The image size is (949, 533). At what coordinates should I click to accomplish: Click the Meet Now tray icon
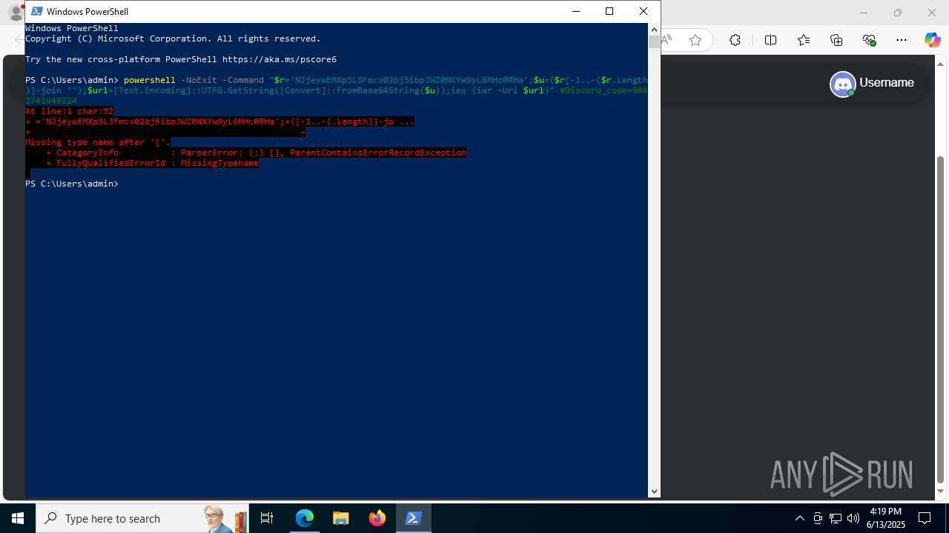pyautogui.click(x=818, y=518)
